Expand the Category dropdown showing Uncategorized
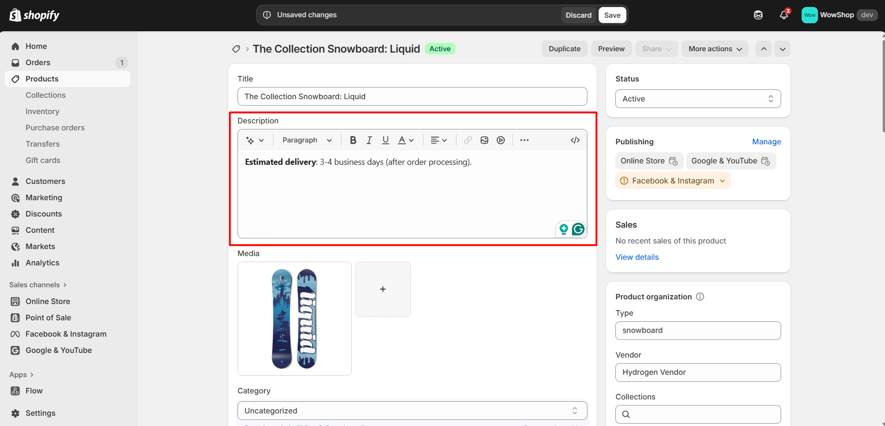The width and height of the screenshot is (885, 426). coord(412,411)
